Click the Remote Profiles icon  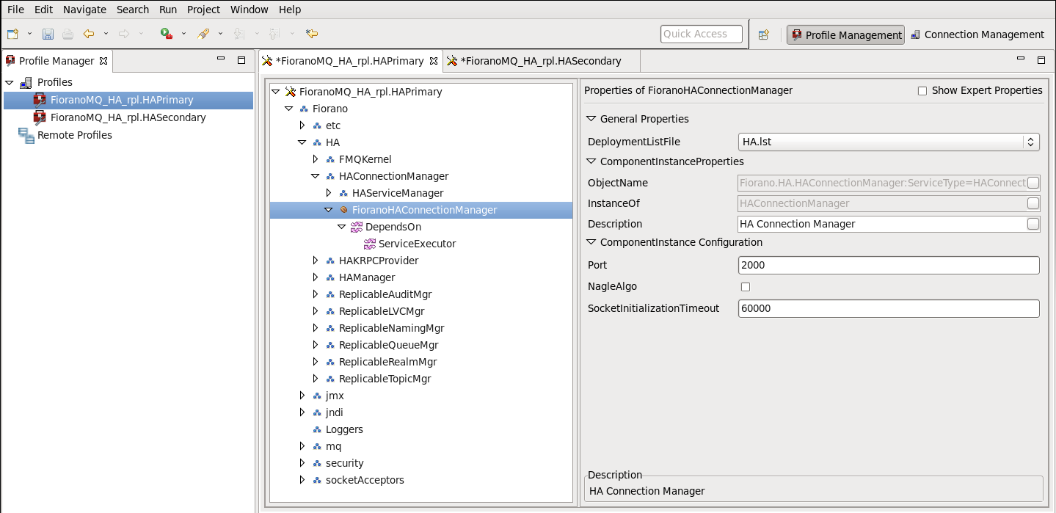point(26,135)
